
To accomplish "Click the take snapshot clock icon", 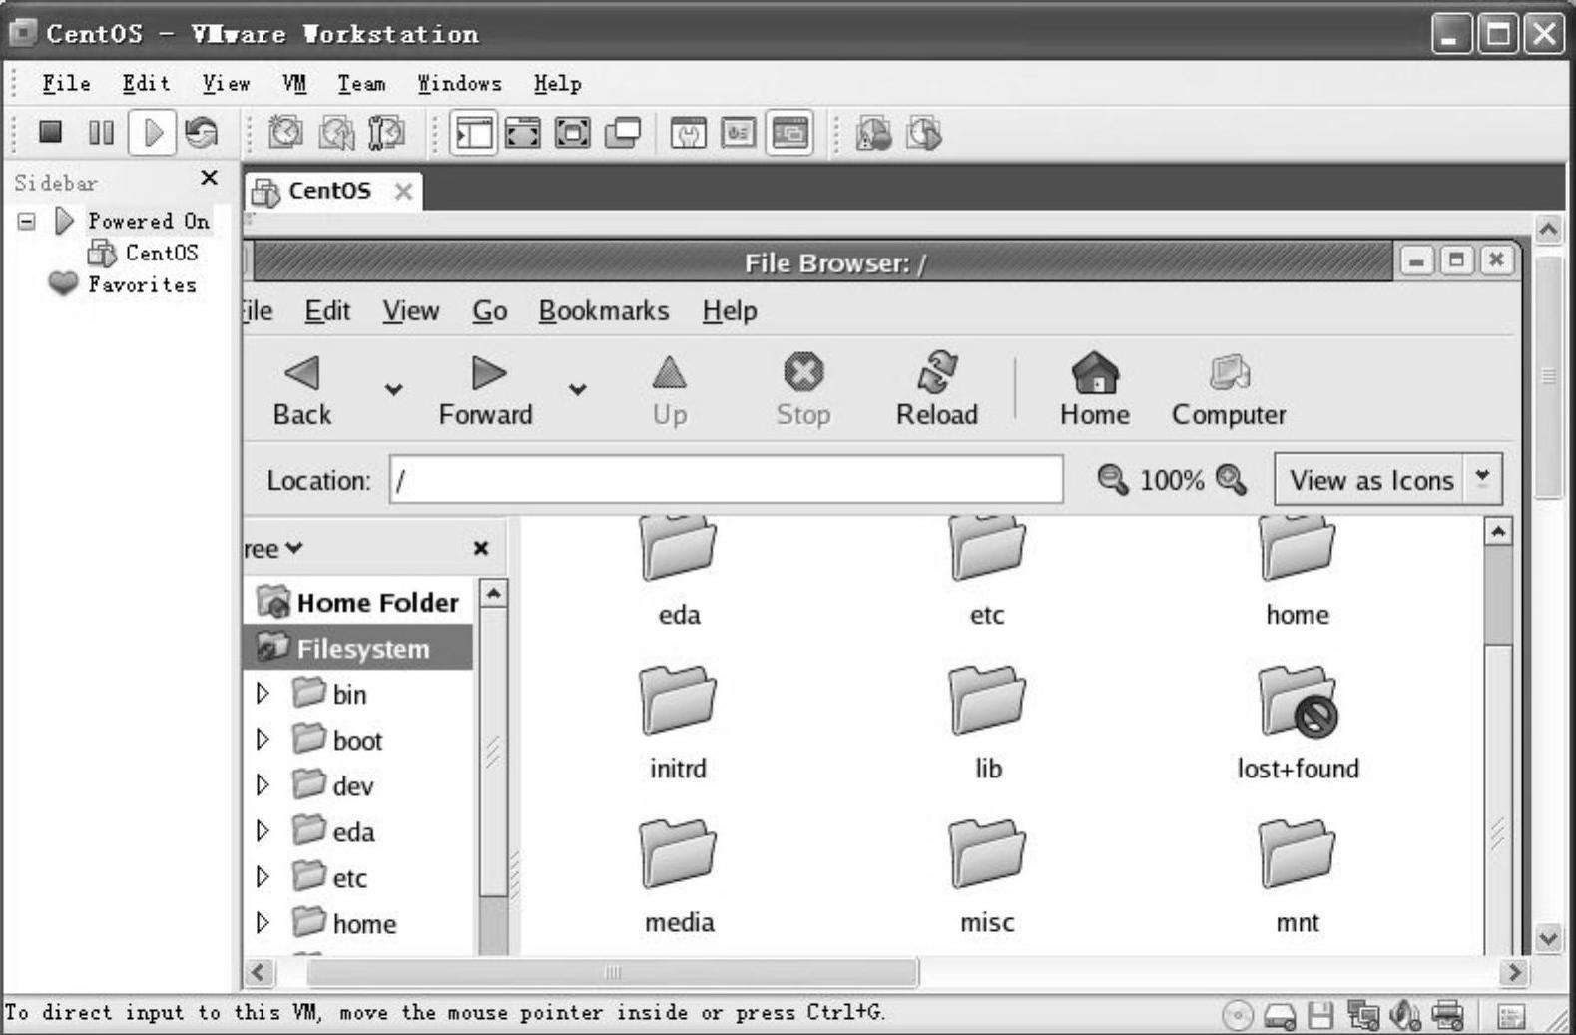I will [x=286, y=132].
